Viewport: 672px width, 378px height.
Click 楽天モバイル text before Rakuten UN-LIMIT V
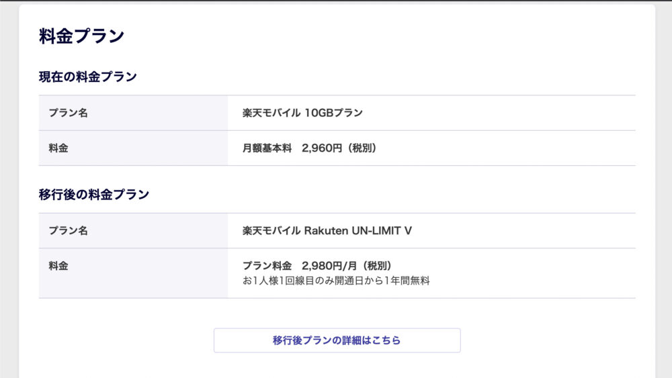(x=271, y=231)
